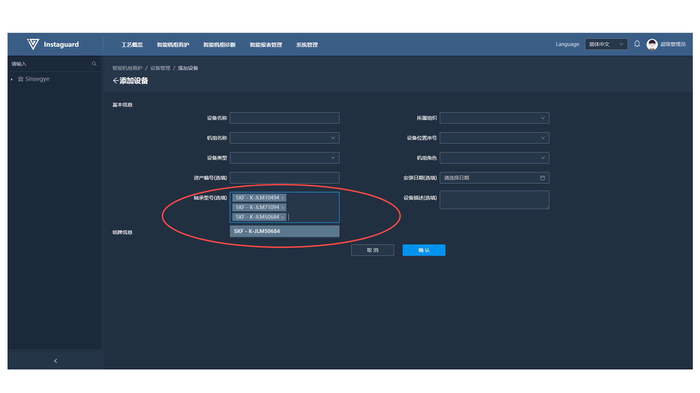Open the 设备位置序号 dropdown
Screen dimensions: 700x393
click(x=494, y=138)
